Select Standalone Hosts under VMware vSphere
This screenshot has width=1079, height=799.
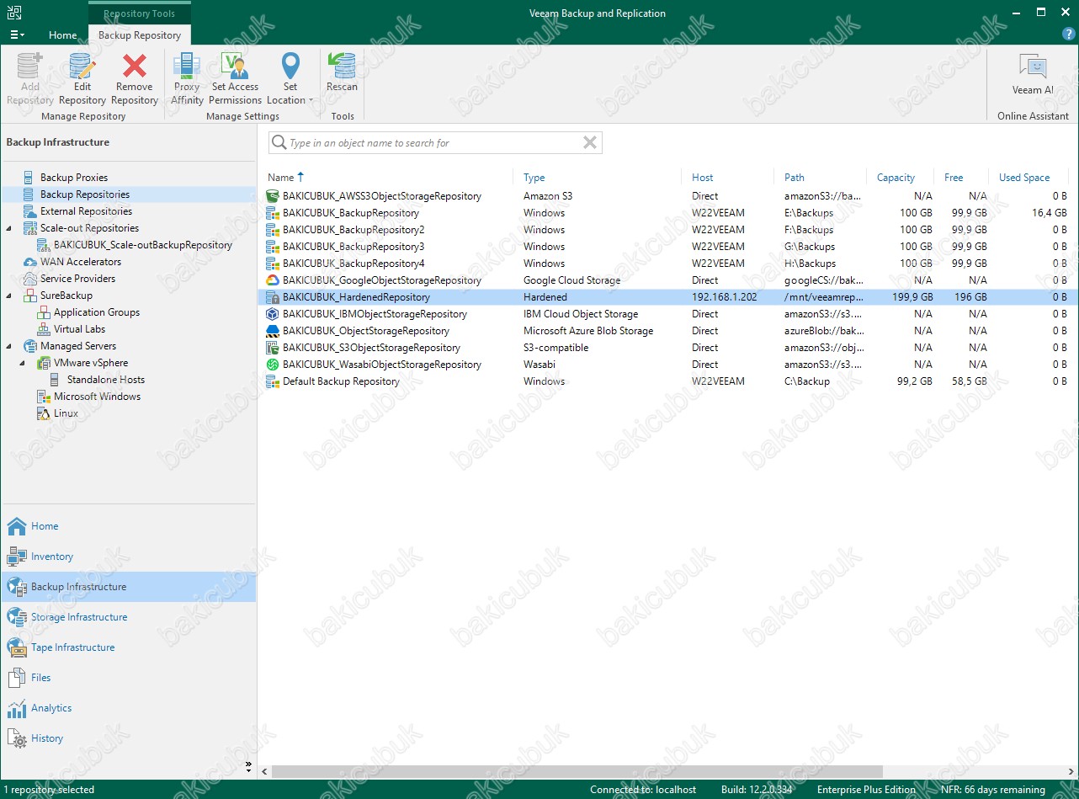(106, 380)
